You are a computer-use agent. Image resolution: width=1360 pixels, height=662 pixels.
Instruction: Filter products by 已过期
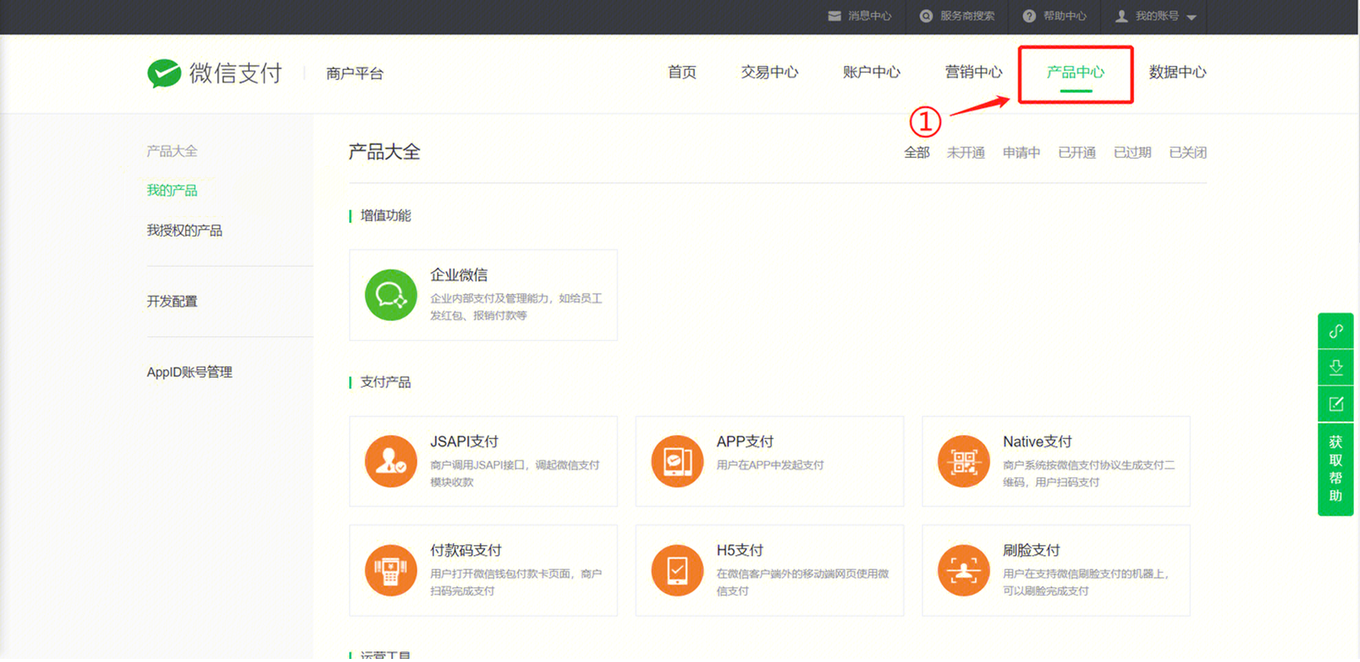[1133, 153]
